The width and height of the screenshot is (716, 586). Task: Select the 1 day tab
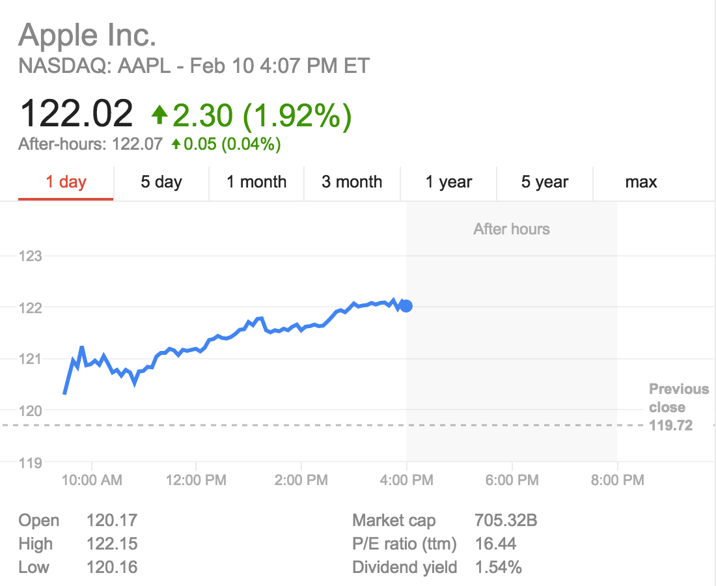click(64, 182)
